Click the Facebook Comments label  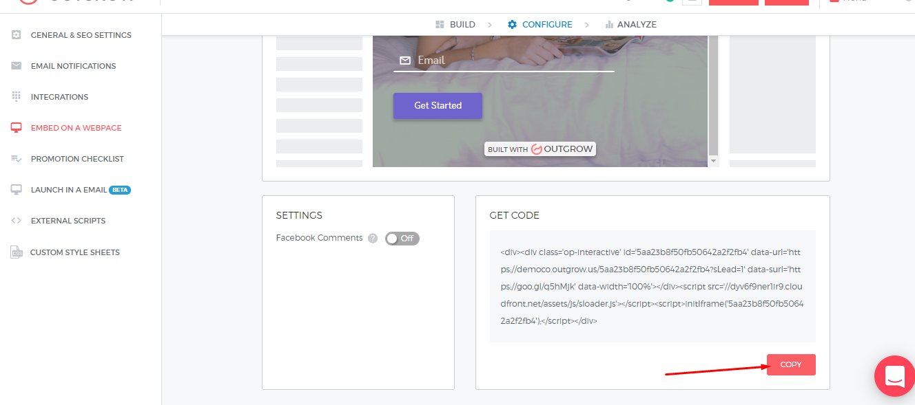[319, 238]
